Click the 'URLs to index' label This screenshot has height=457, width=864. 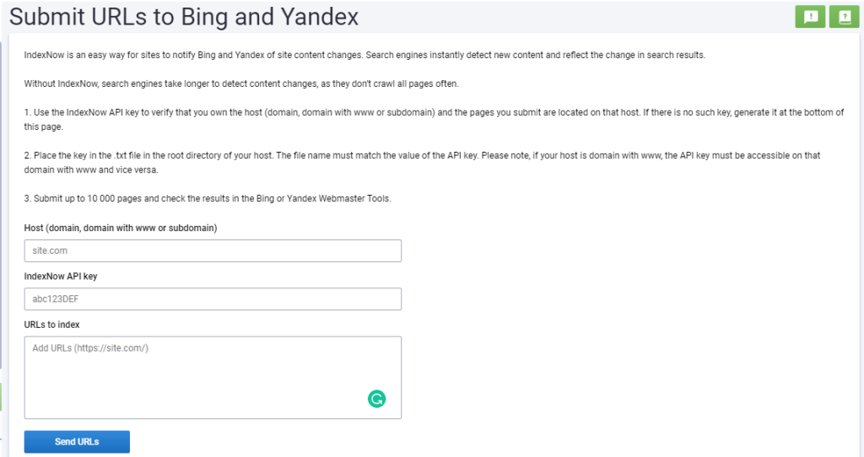(52, 324)
